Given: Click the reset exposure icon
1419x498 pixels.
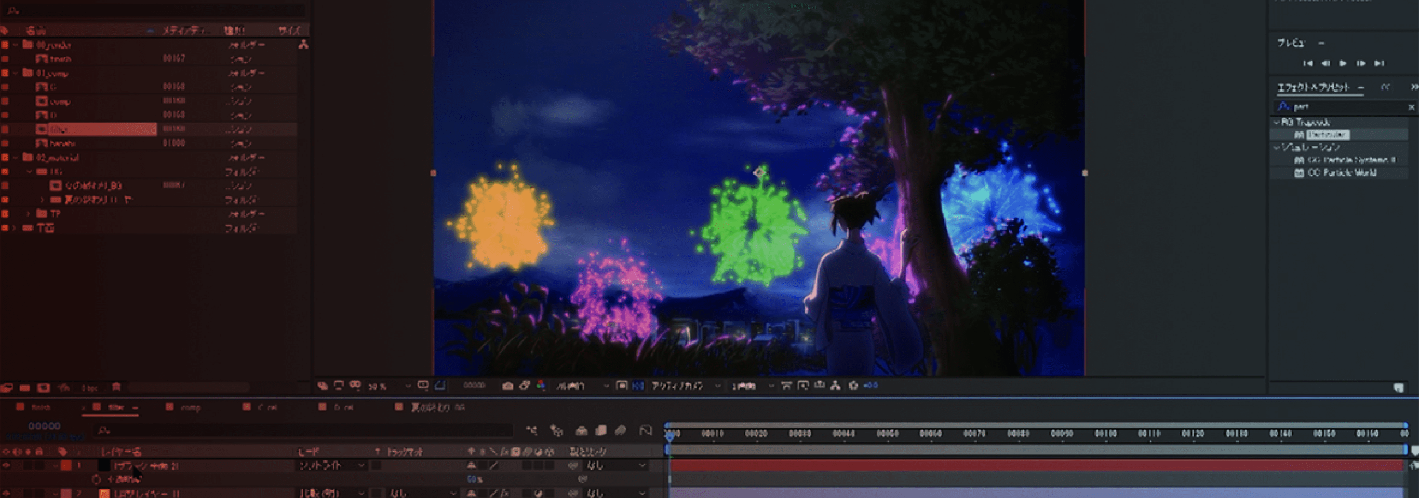Looking at the screenshot, I should tap(853, 386).
